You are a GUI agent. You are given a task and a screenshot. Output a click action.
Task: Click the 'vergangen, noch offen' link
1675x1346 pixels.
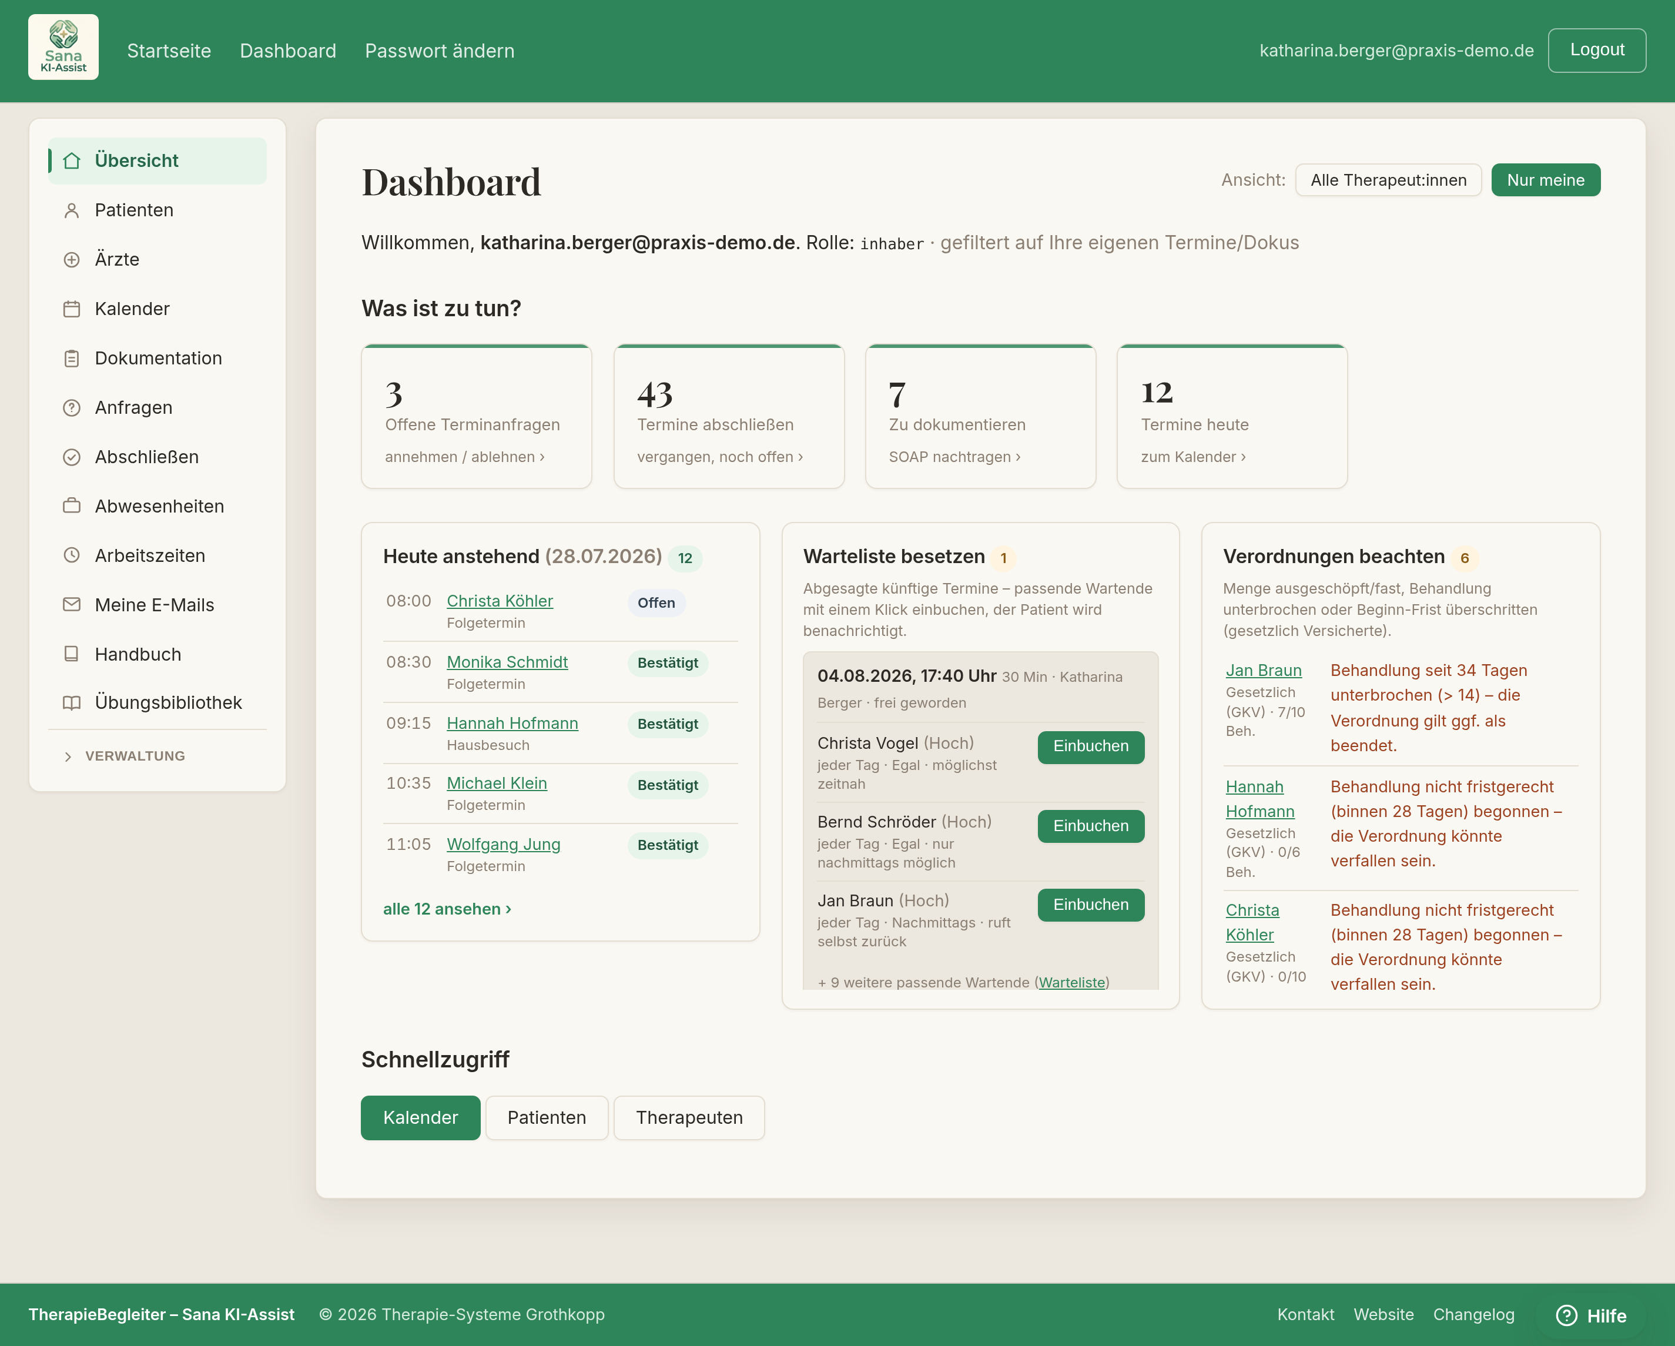pos(719,457)
